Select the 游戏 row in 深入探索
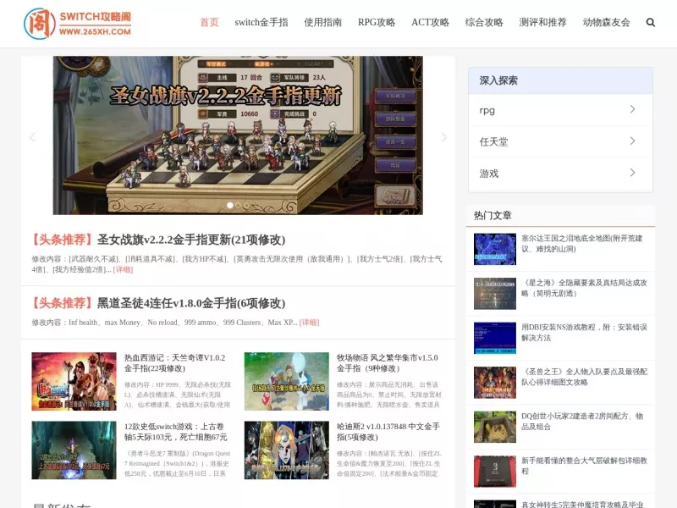The height and width of the screenshot is (508, 677). 560,174
